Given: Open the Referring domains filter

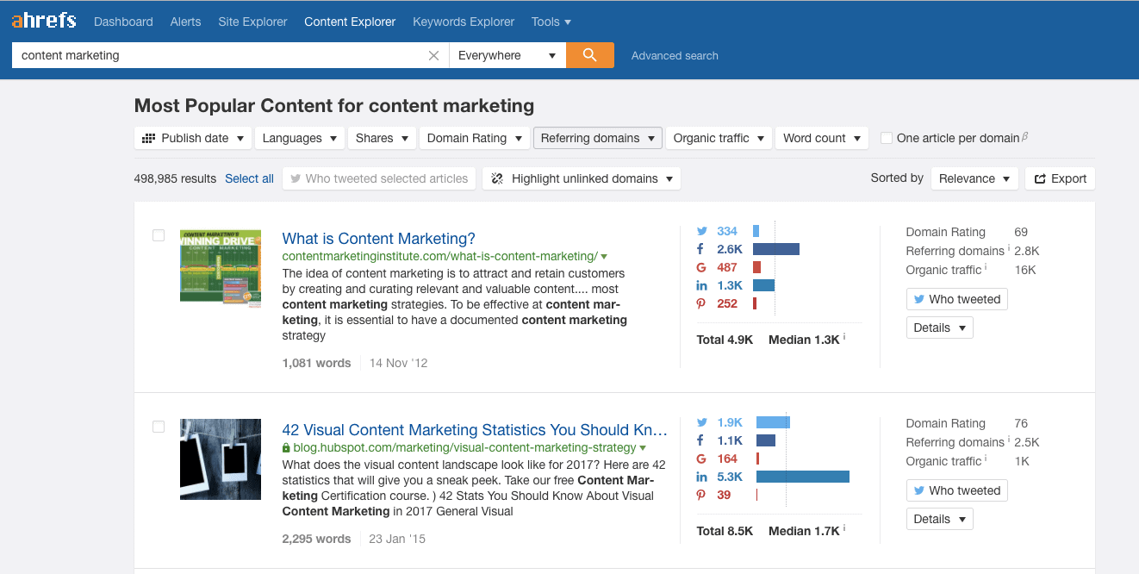Looking at the screenshot, I should tap(598, 138).
